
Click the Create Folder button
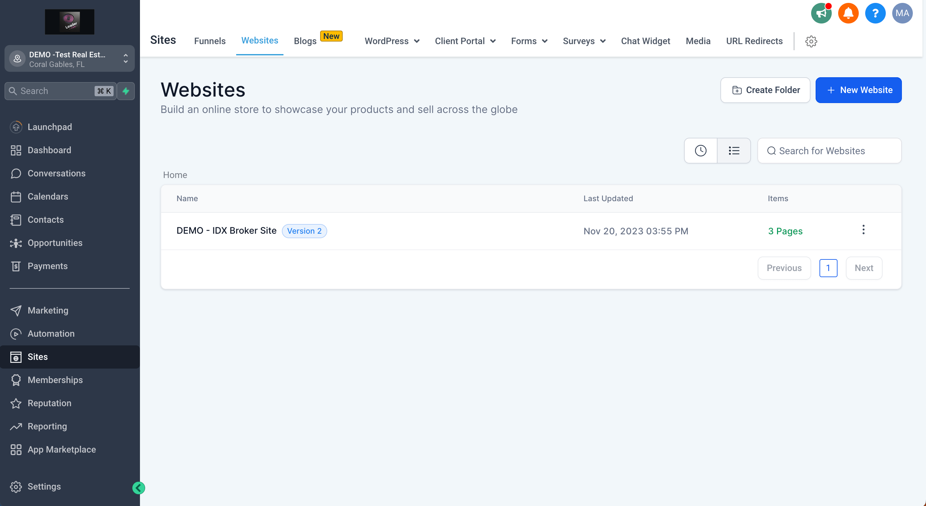pyautogui.click(x=765, y=90)
